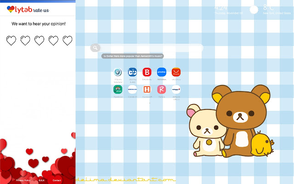Open the EULA link

(41, 180)
